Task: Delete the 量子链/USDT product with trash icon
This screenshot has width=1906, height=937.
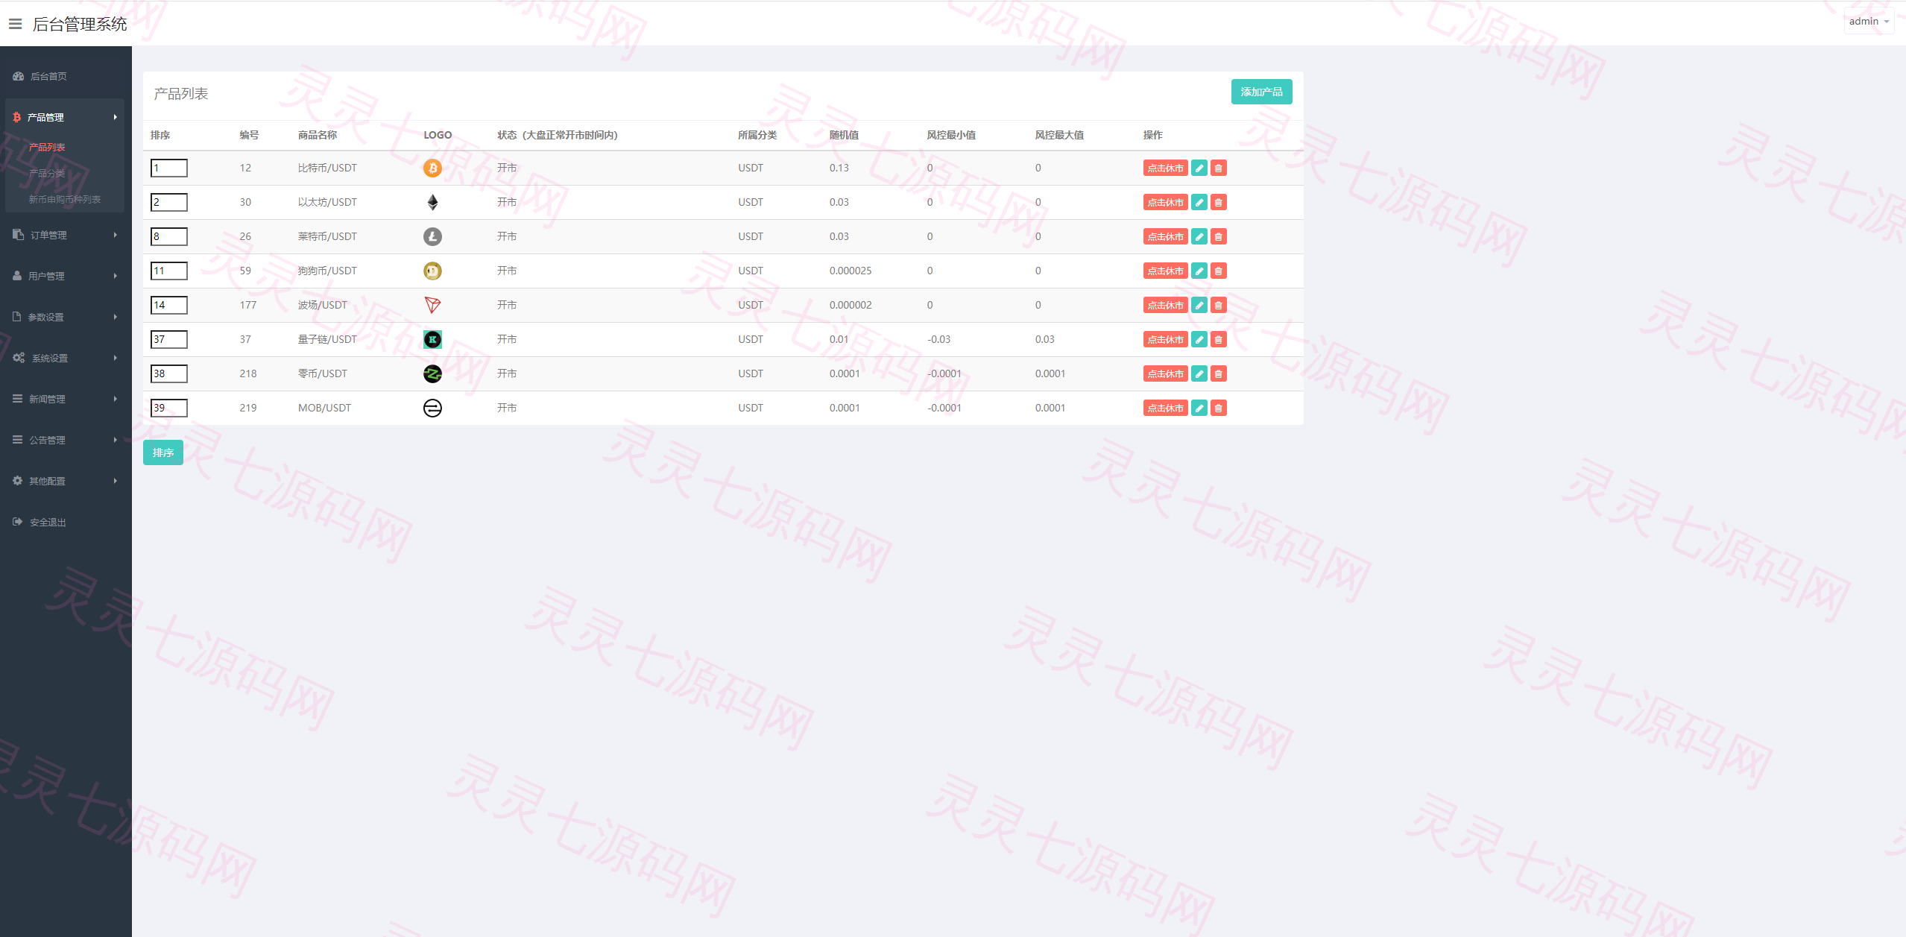Action: [x=1218, y=339]
